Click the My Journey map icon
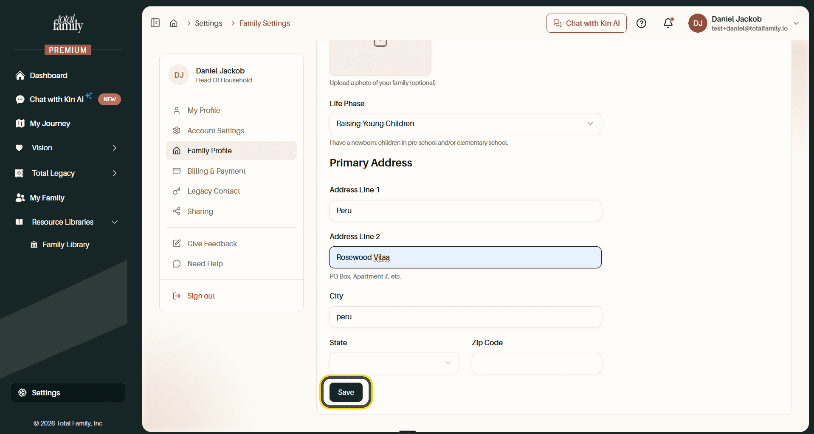This screenshot has width=814, height=434. 20,124
